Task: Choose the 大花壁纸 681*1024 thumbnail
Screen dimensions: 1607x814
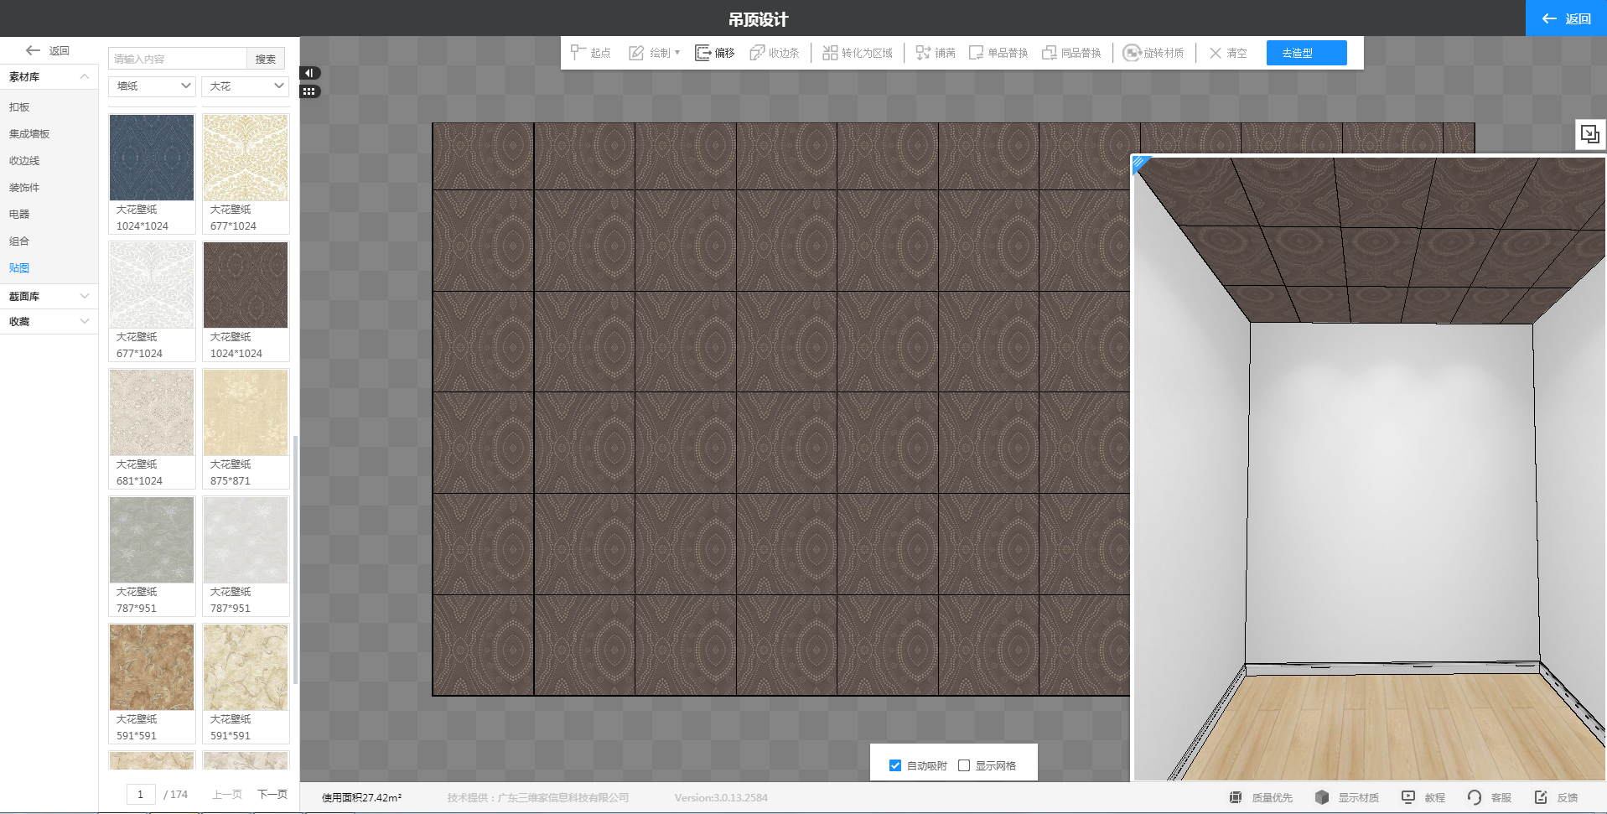Action: pyautogui.click(x=152, y=412)
